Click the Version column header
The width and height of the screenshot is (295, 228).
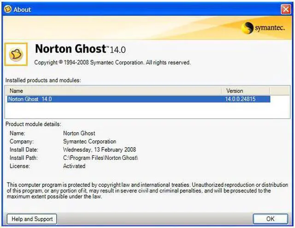pyautogui.click(x=246, y=91)
